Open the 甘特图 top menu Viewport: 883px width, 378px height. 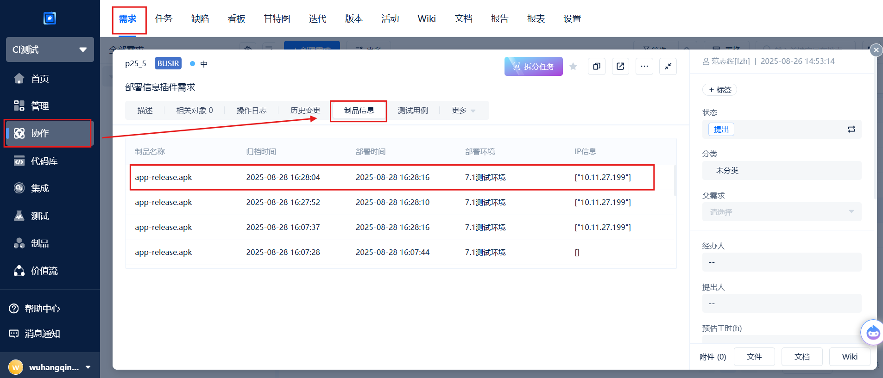point(277,19)
